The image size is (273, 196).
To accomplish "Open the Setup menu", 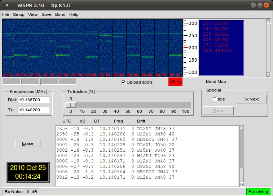I will pyautogui.click(x=19, y=14).
